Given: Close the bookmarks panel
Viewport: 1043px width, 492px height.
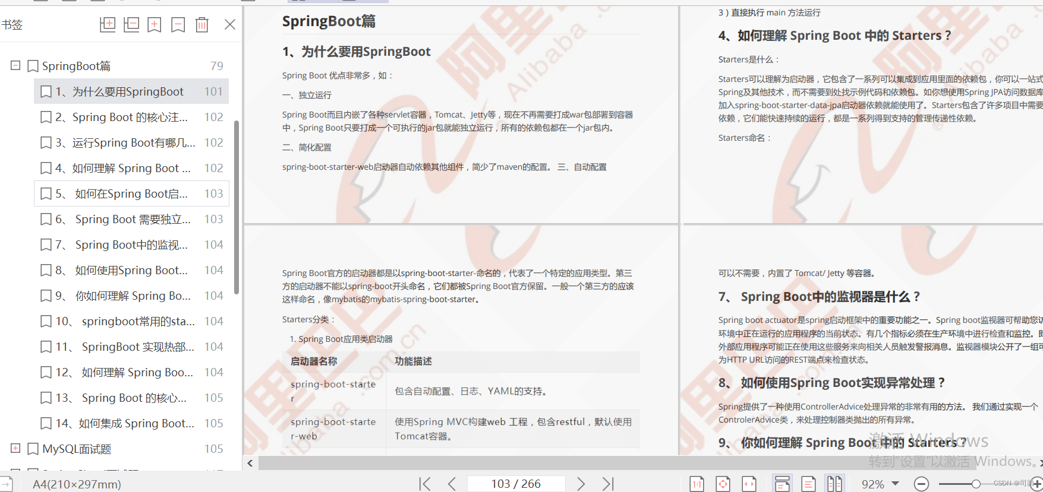Looking at the screenshot, I should (x=230, y=24).
